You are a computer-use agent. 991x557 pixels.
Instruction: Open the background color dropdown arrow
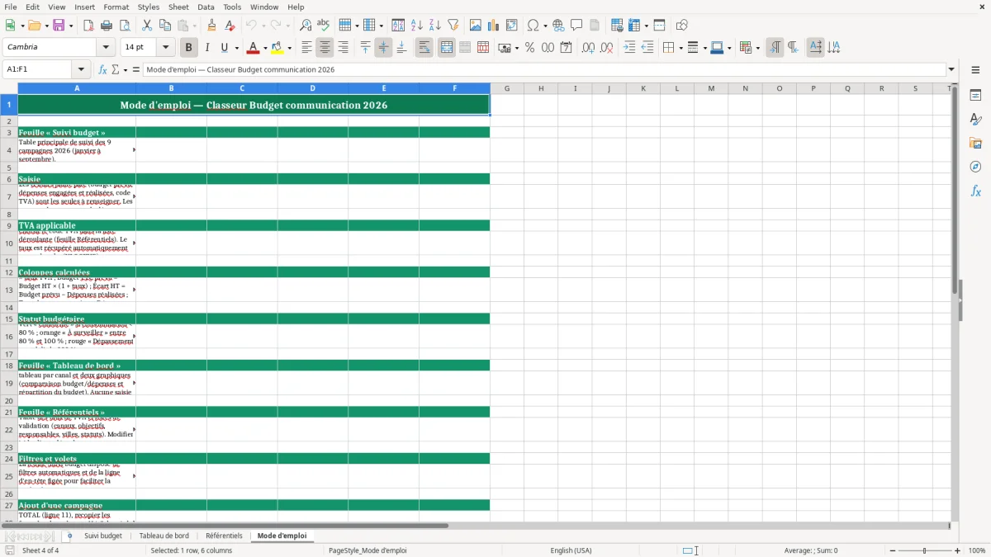click(x=290, y=48)
